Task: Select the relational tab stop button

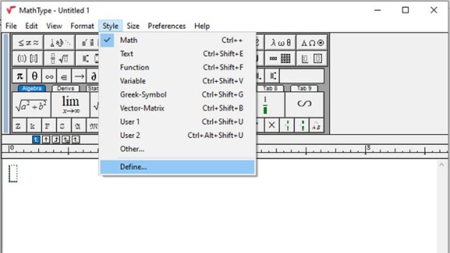Action: 66,139
